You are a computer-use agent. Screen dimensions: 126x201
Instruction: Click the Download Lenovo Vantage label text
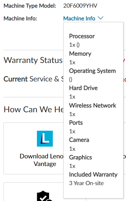click(42, 160)
